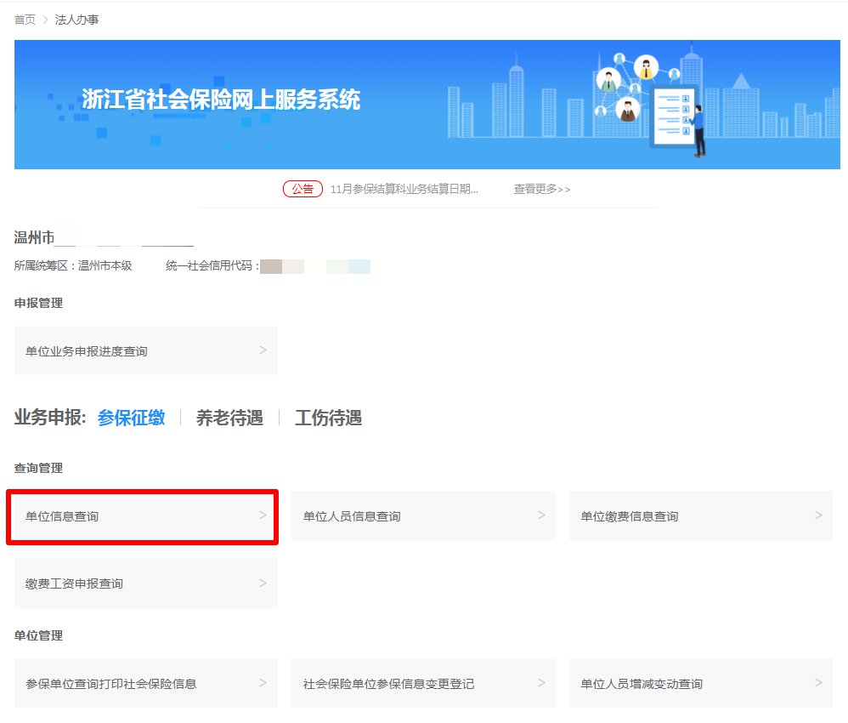Click the 所属统筹区：温州市本级 text
Screen dimensions: 848x723
point(73,266)
